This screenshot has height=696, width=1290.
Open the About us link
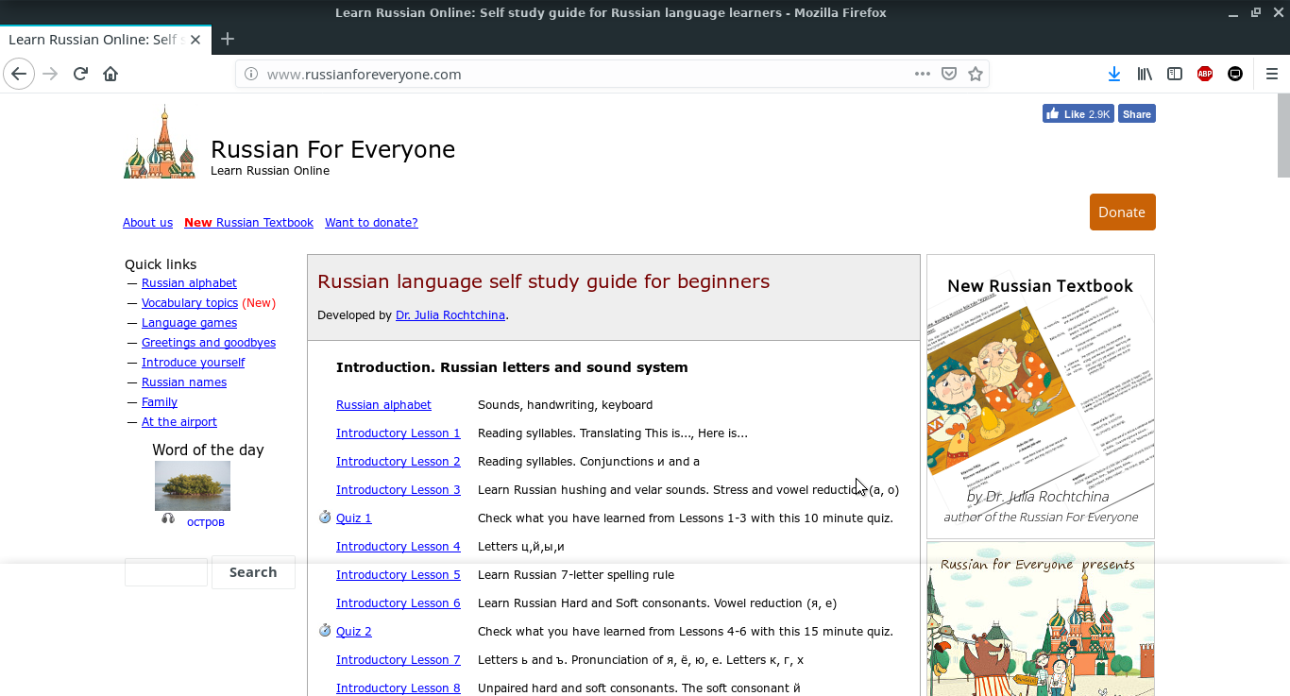pyautogui.click(x=147, y=223)
